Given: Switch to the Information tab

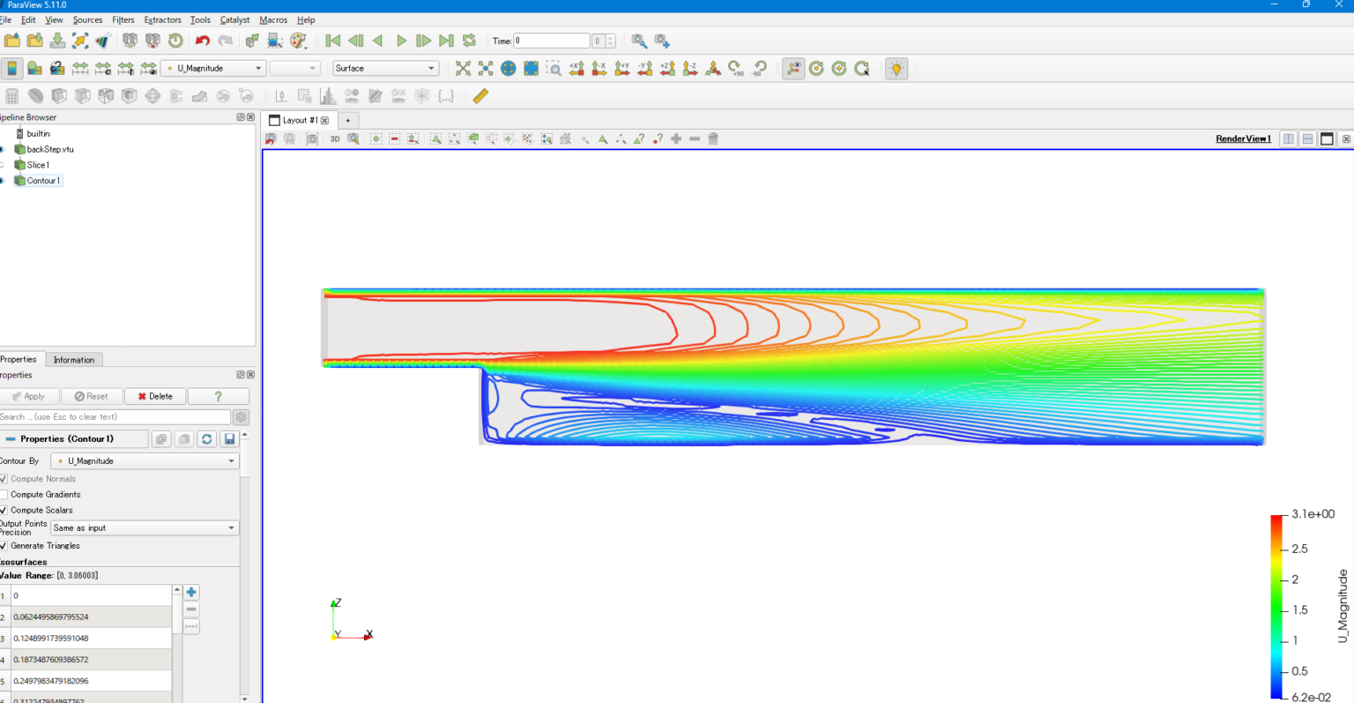Looking at the screenshot, I should 73,360.
